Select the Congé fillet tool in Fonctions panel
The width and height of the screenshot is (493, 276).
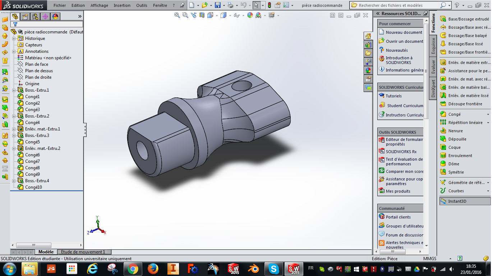click(x=454, y=114)
